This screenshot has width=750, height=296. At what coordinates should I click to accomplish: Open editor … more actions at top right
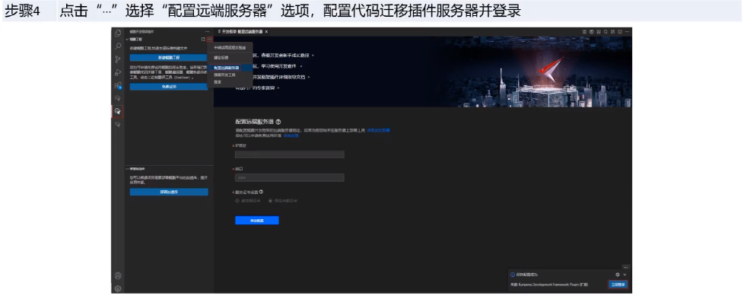pos(627,31)
